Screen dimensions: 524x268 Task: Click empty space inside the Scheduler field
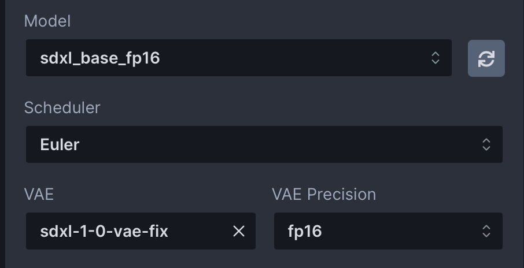(289, 144)
